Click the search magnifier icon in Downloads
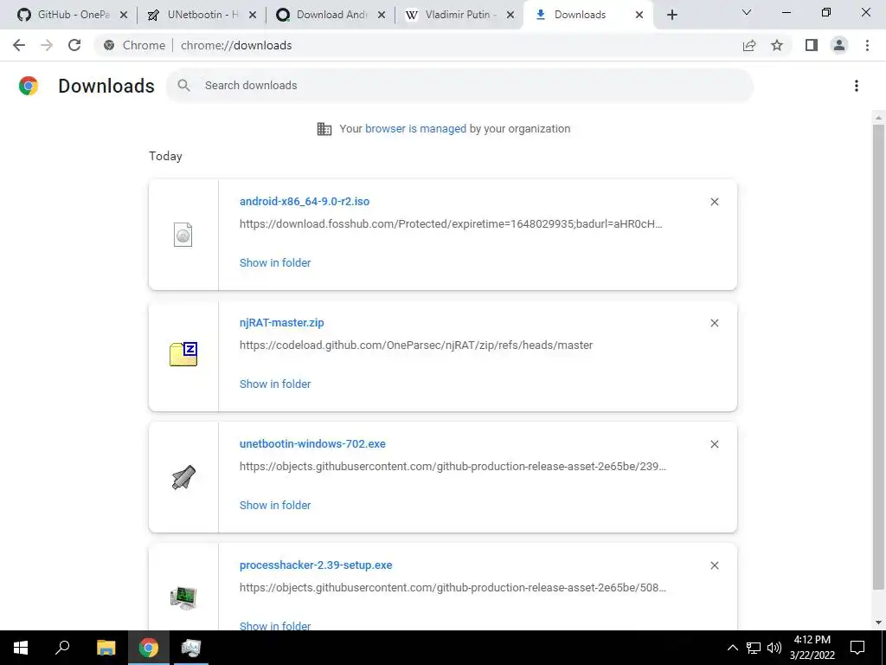 point(183,86)
